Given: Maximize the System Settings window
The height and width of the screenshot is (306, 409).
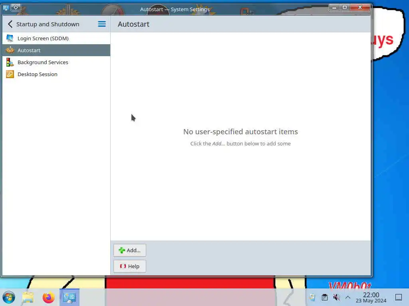Looking at the screenshot, I should pos(345,7).
